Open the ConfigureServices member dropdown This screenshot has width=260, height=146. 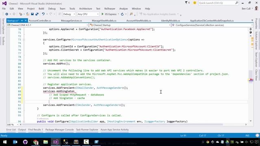212,25
